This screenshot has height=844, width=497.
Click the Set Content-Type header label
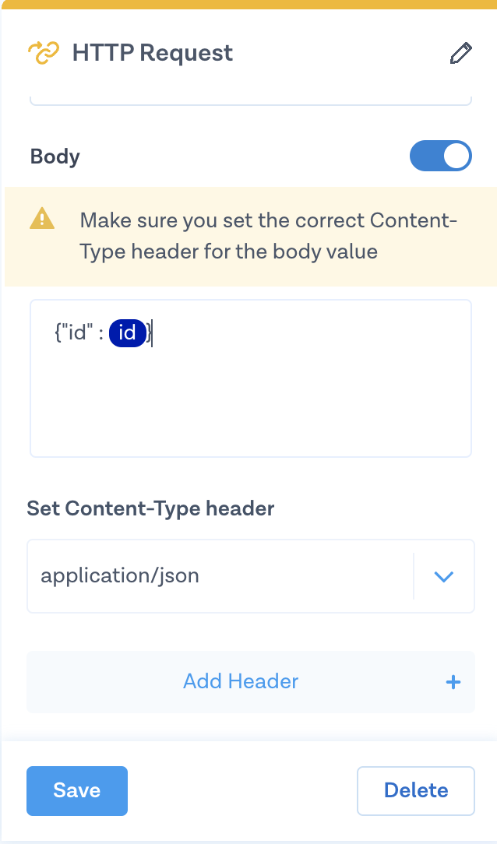pyautogui.click(x=150, y=508)
